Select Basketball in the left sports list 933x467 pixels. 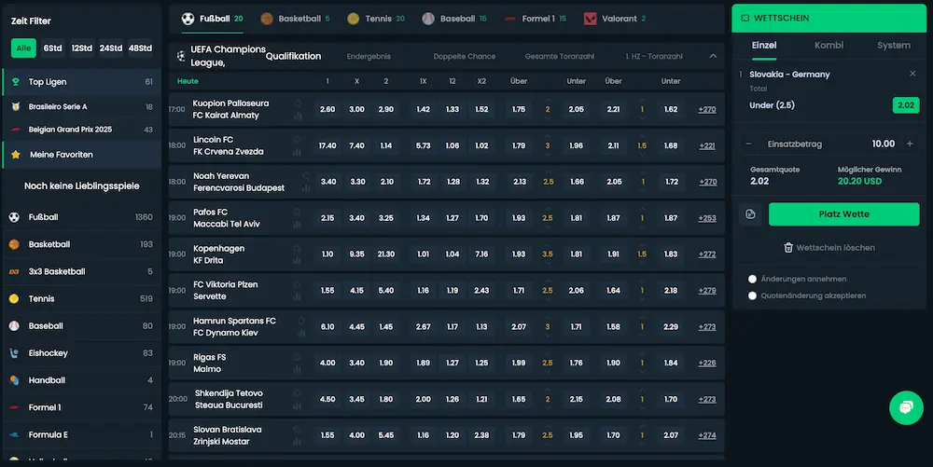point(81,244)
